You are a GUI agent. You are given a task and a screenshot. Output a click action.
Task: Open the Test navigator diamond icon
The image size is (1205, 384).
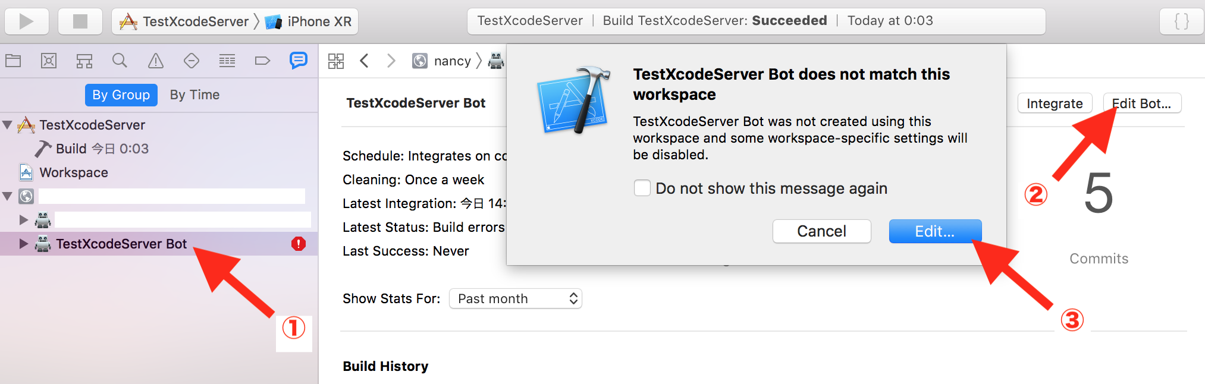192,61
